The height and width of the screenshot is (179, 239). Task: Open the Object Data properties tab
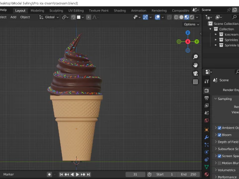tap(207, 167)
